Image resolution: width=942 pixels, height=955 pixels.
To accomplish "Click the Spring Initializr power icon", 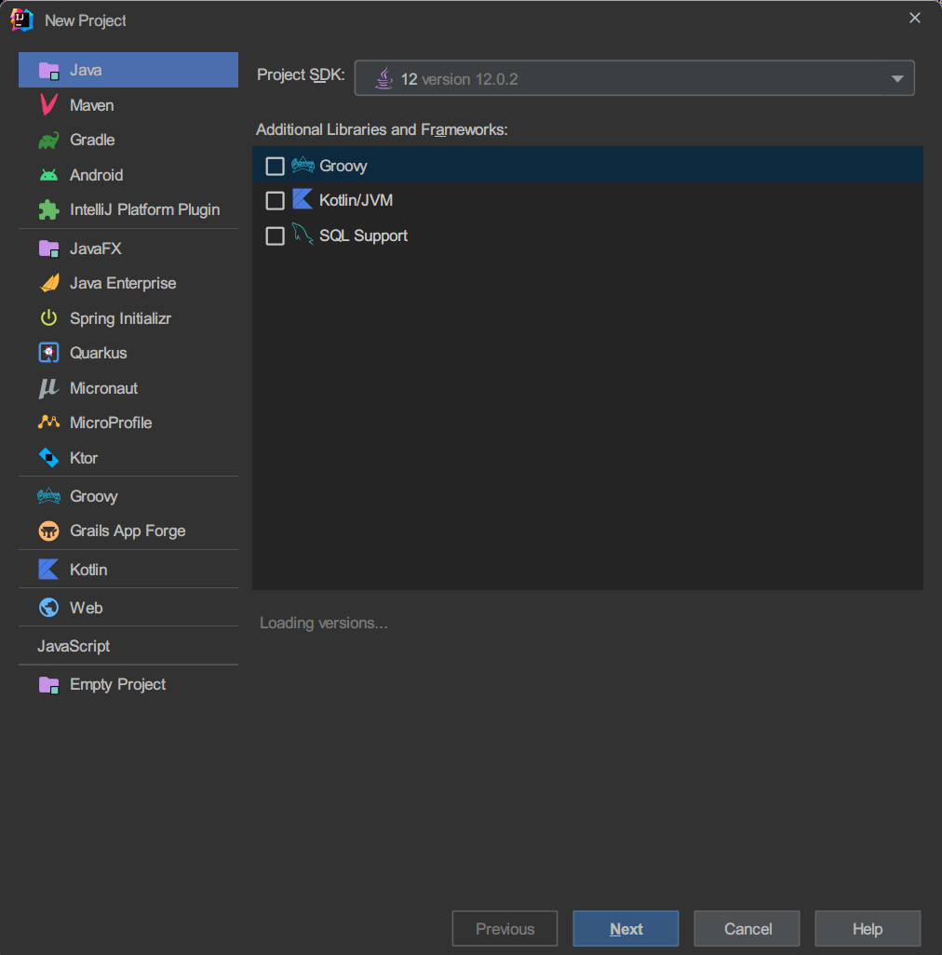I will [x=48, y=318].
